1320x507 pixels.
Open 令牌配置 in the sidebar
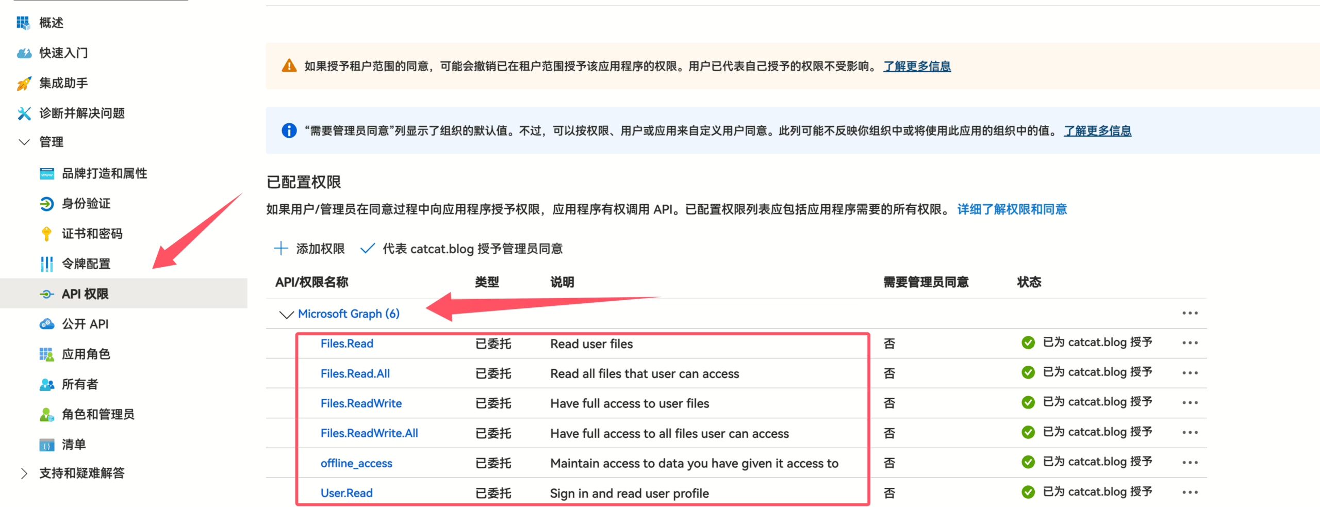click(86, 264)
